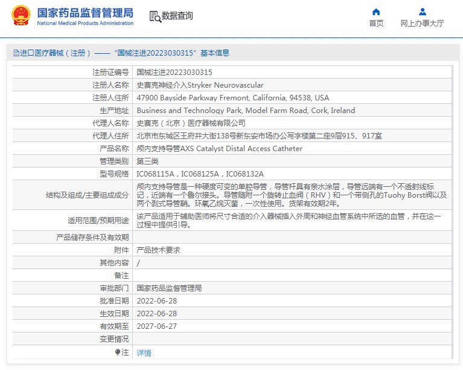Select the 国械注进20223030315 certificate number value
Image resolution: width=463 pixels, height=370 pixels.
click(x=174, y=73)
